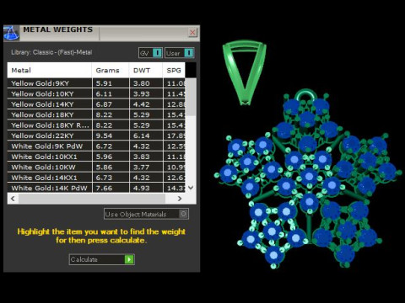Image resolution: width=405 pixels, height=303 pixels.
Task: Click the Metal Weights flask icon
Action: [x=11, y=33]
